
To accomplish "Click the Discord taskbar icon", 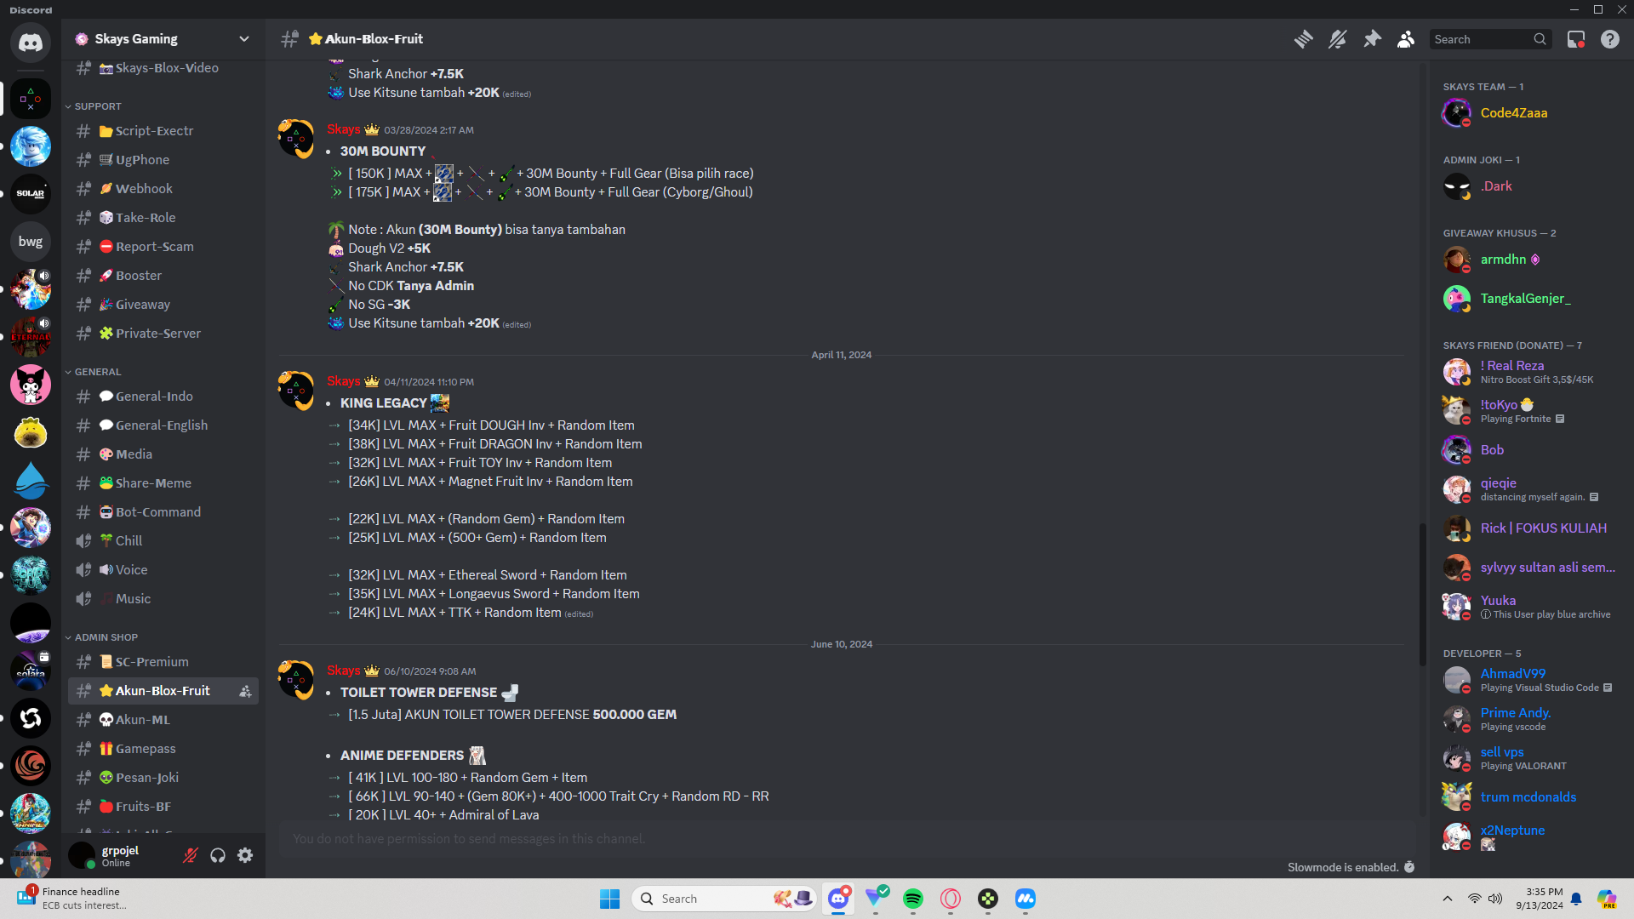I will click(x=838, y=899).
